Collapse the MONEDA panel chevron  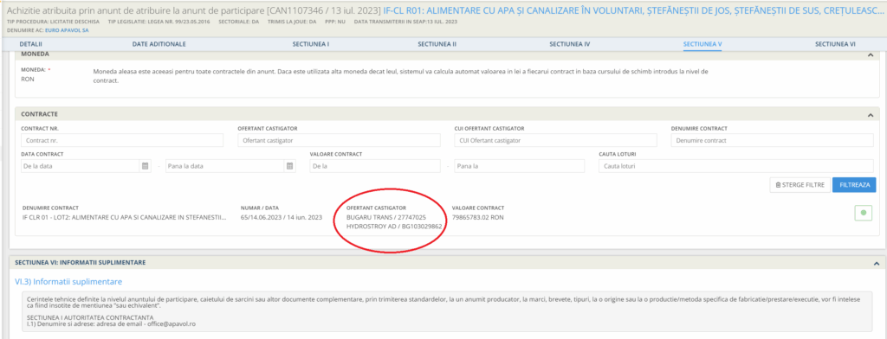[870, 54]
